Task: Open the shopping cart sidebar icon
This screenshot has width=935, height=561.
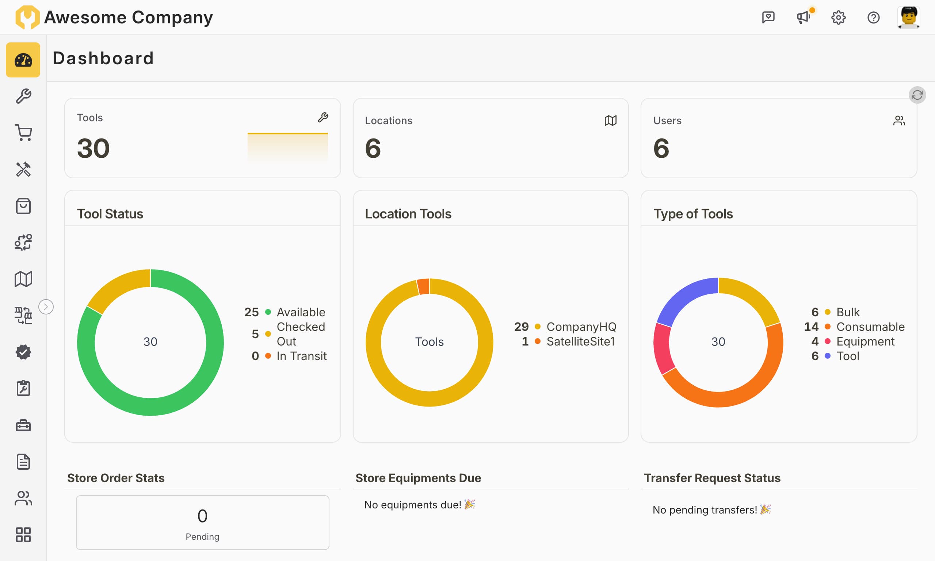Action: (23, 133)
